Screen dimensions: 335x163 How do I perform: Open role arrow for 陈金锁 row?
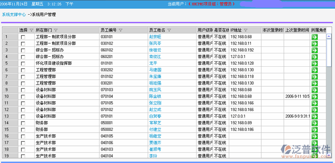314,96
